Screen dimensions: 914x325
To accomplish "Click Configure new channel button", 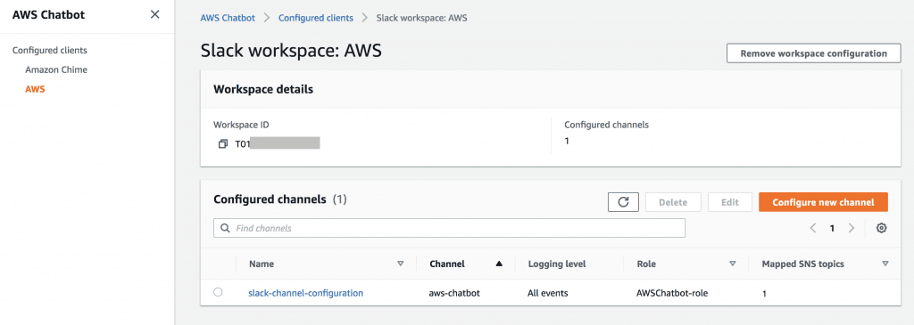I will pos(823,202).
